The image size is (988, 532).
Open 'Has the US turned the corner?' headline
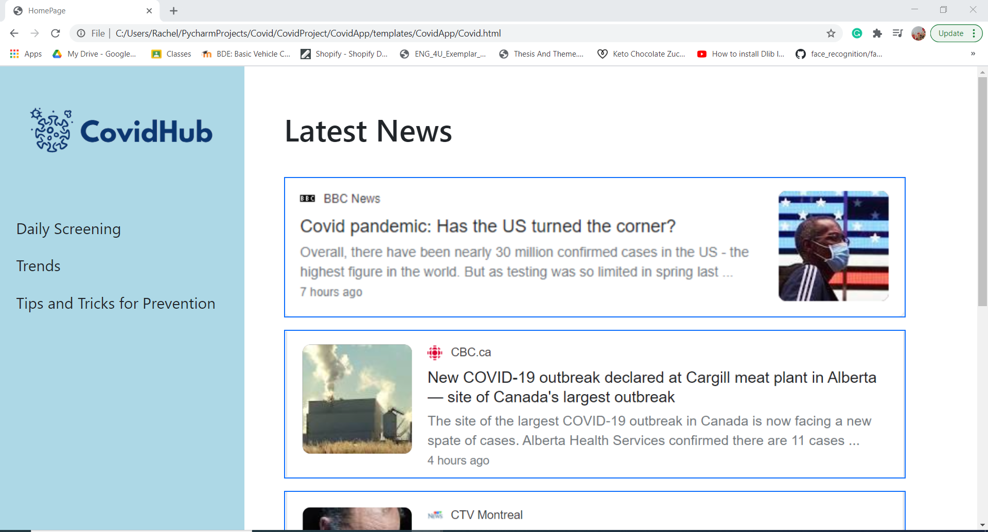click(488, 226)
